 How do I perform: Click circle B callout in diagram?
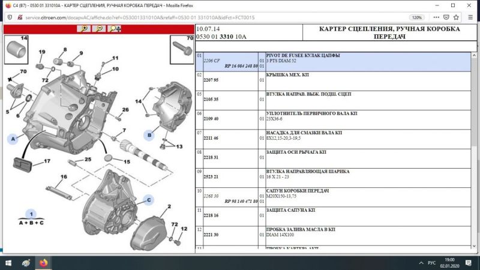click(148, 134)
